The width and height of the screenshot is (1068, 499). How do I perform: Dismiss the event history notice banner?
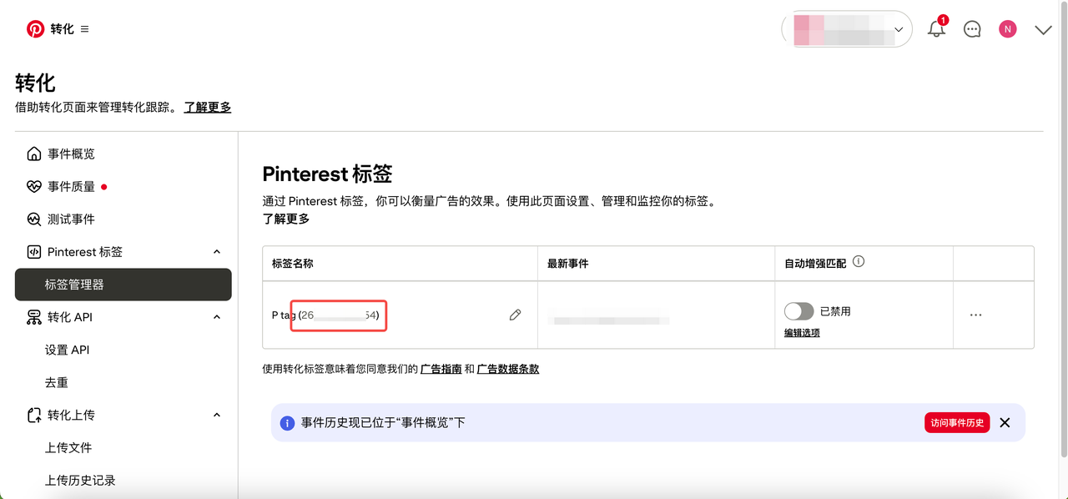[x=1005, y=423]
